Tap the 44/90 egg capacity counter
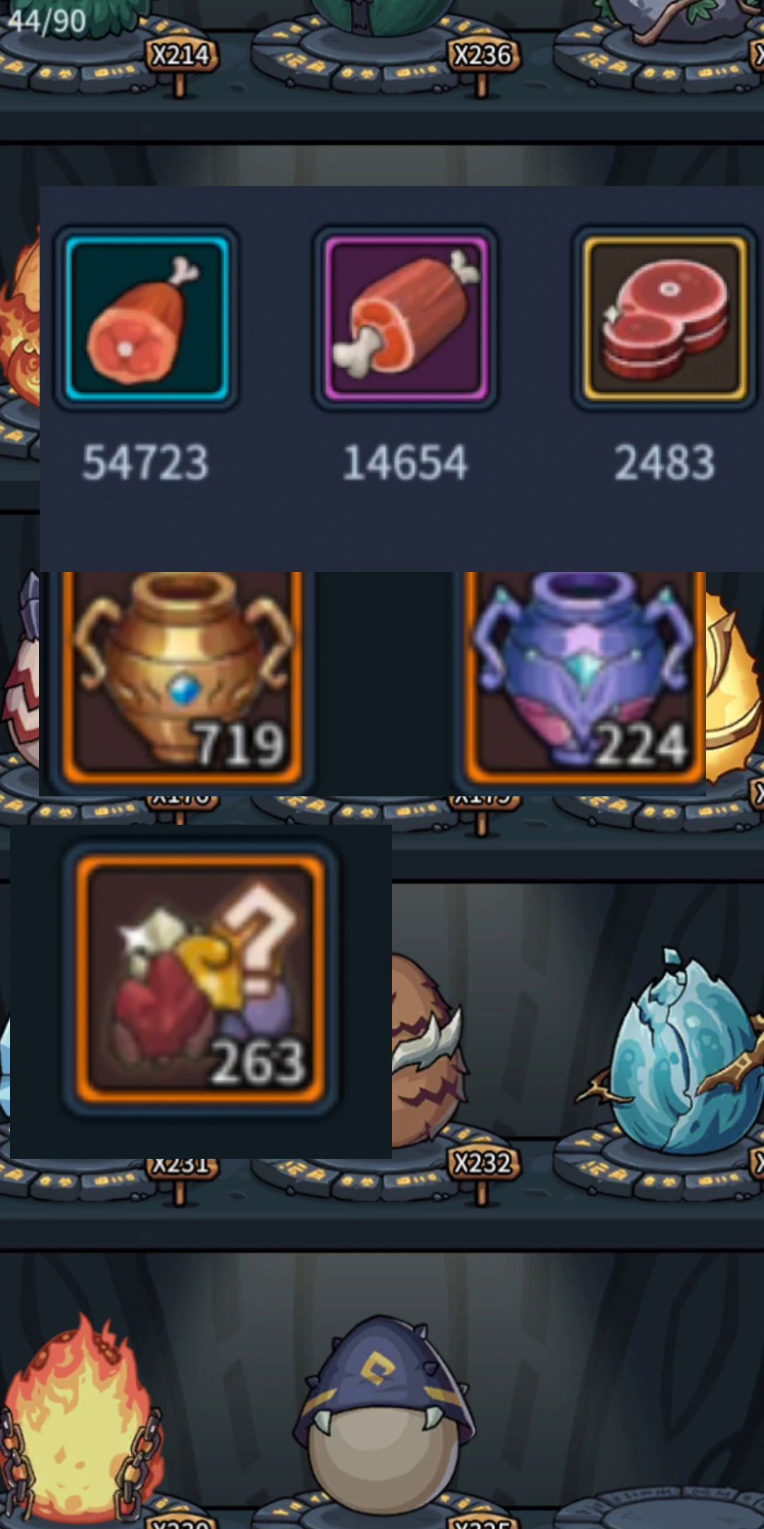The image size is (764, 1529). (x=47, y=21)
